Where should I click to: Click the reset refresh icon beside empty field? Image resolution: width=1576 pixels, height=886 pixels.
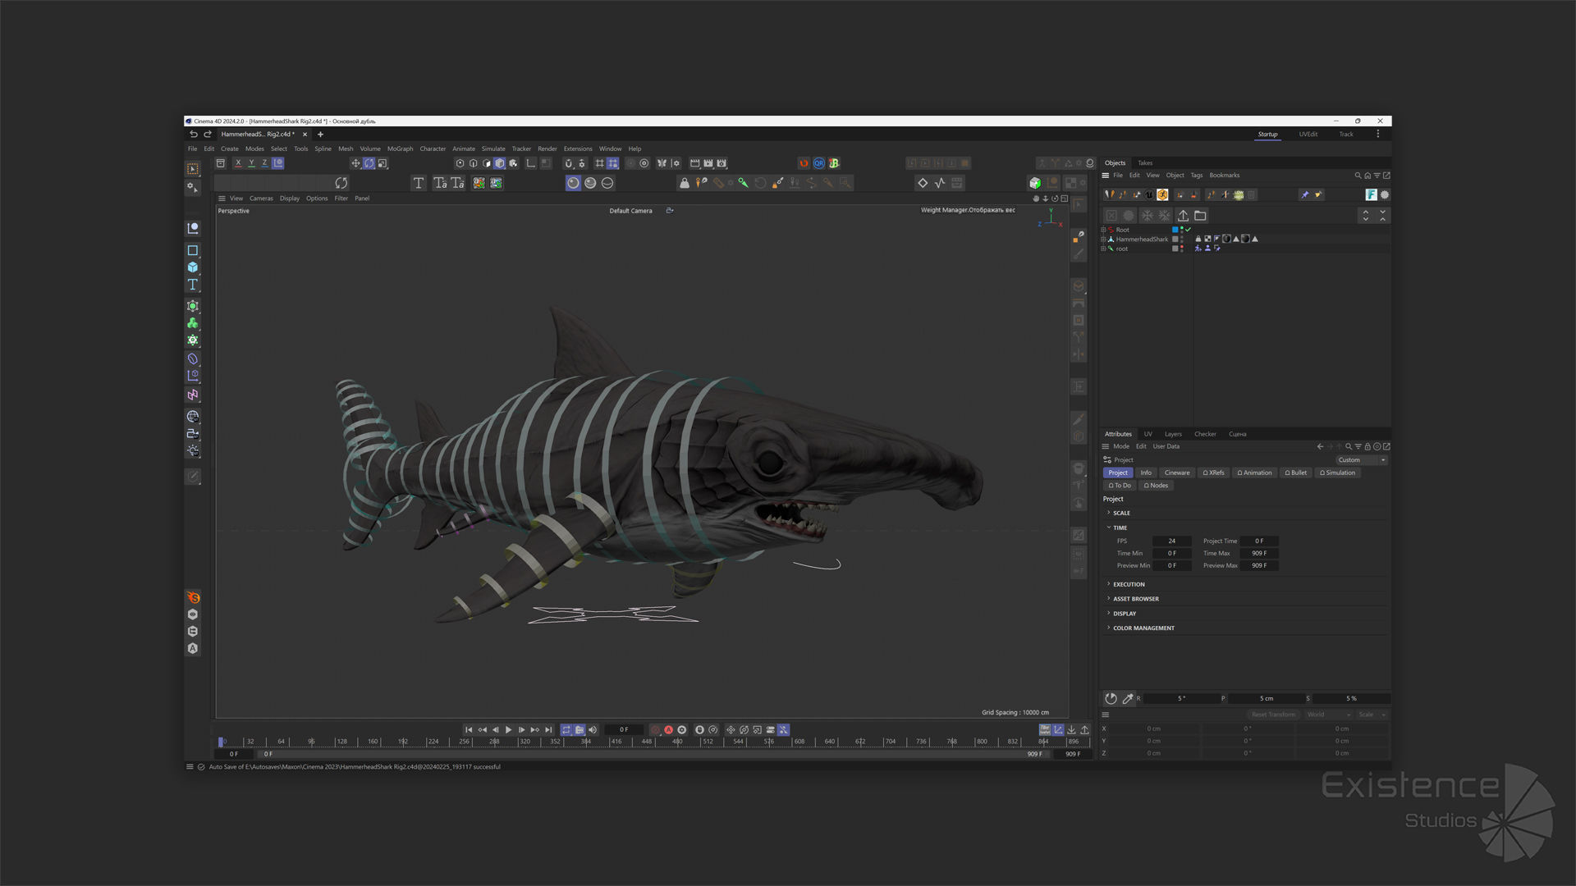pyautogui.click(x=341, y=183)
